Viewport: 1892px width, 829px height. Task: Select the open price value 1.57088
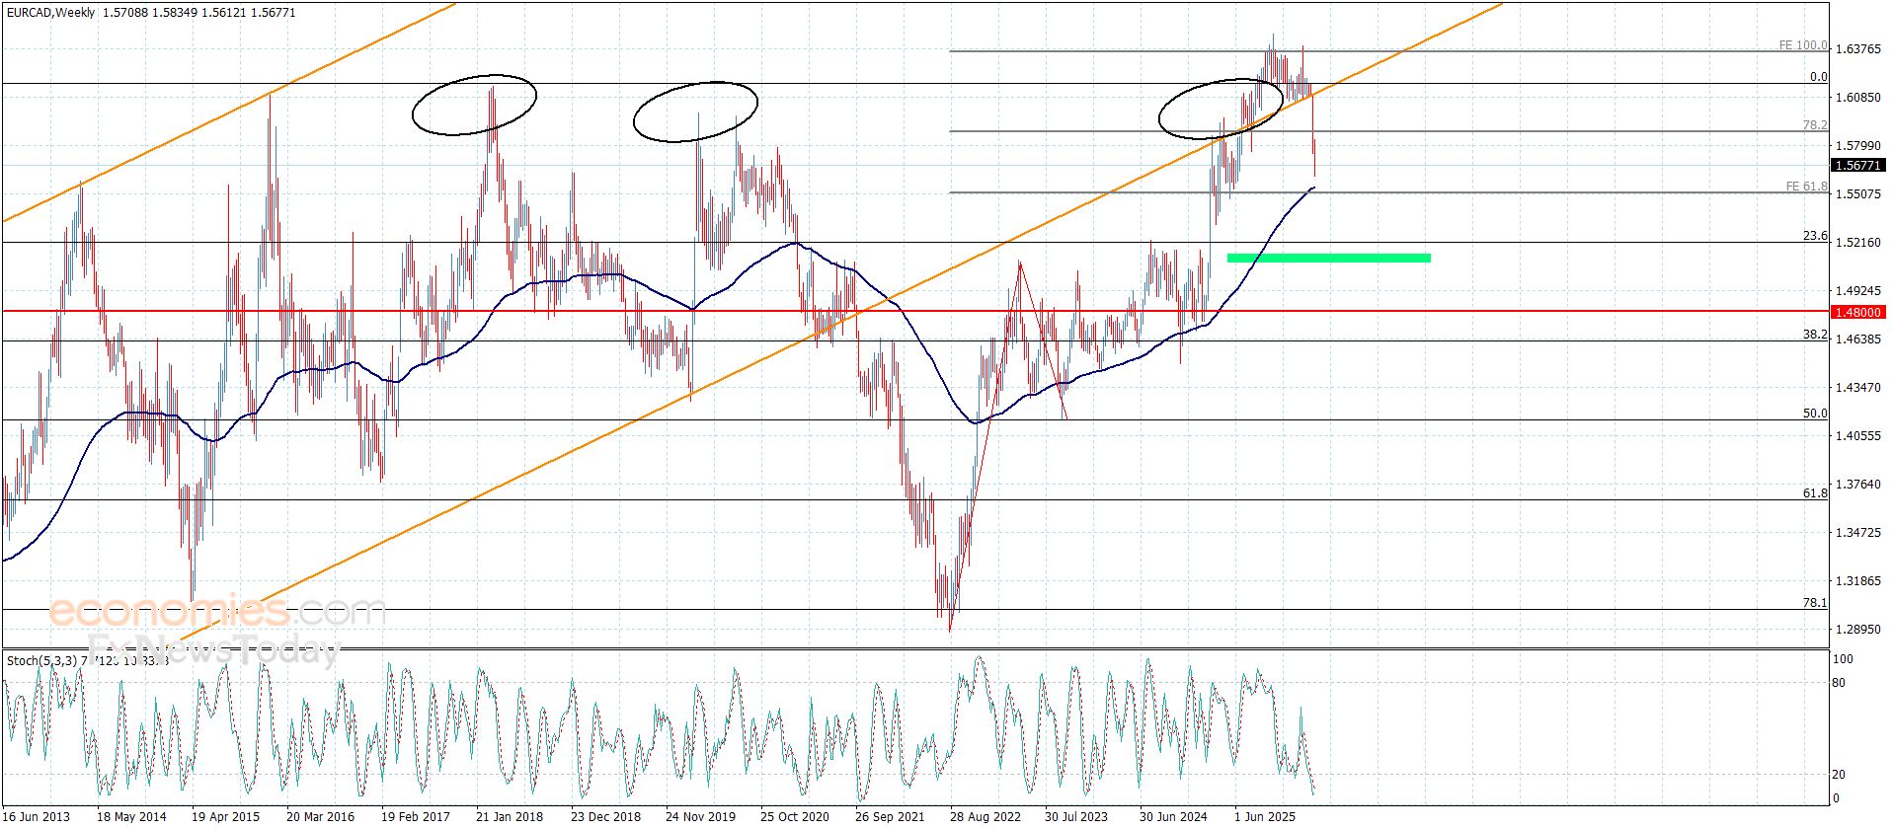tap(124, 13)
